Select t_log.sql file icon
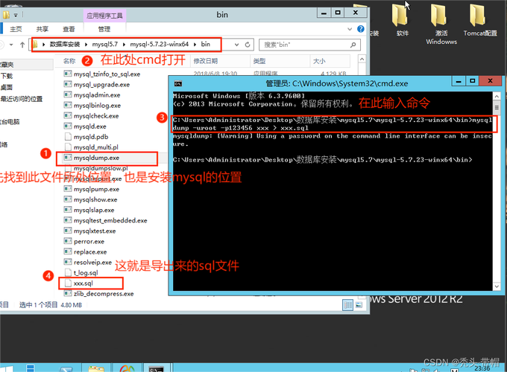The height and width of the screenshot is (372, 507). pos(68,272)
